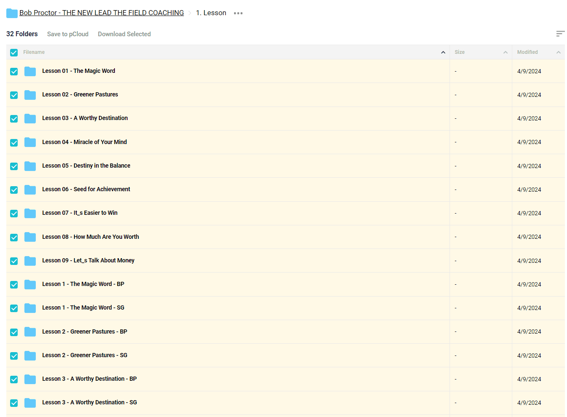This screenshot has height=417, width=567.
Task: Click the Size column header label
Action: pyautogui.click(x=460, y=52)
